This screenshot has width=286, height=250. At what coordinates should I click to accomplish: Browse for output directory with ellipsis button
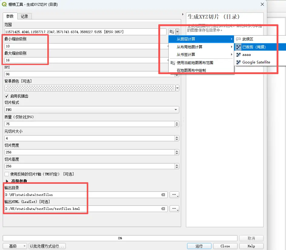[174, 195]
